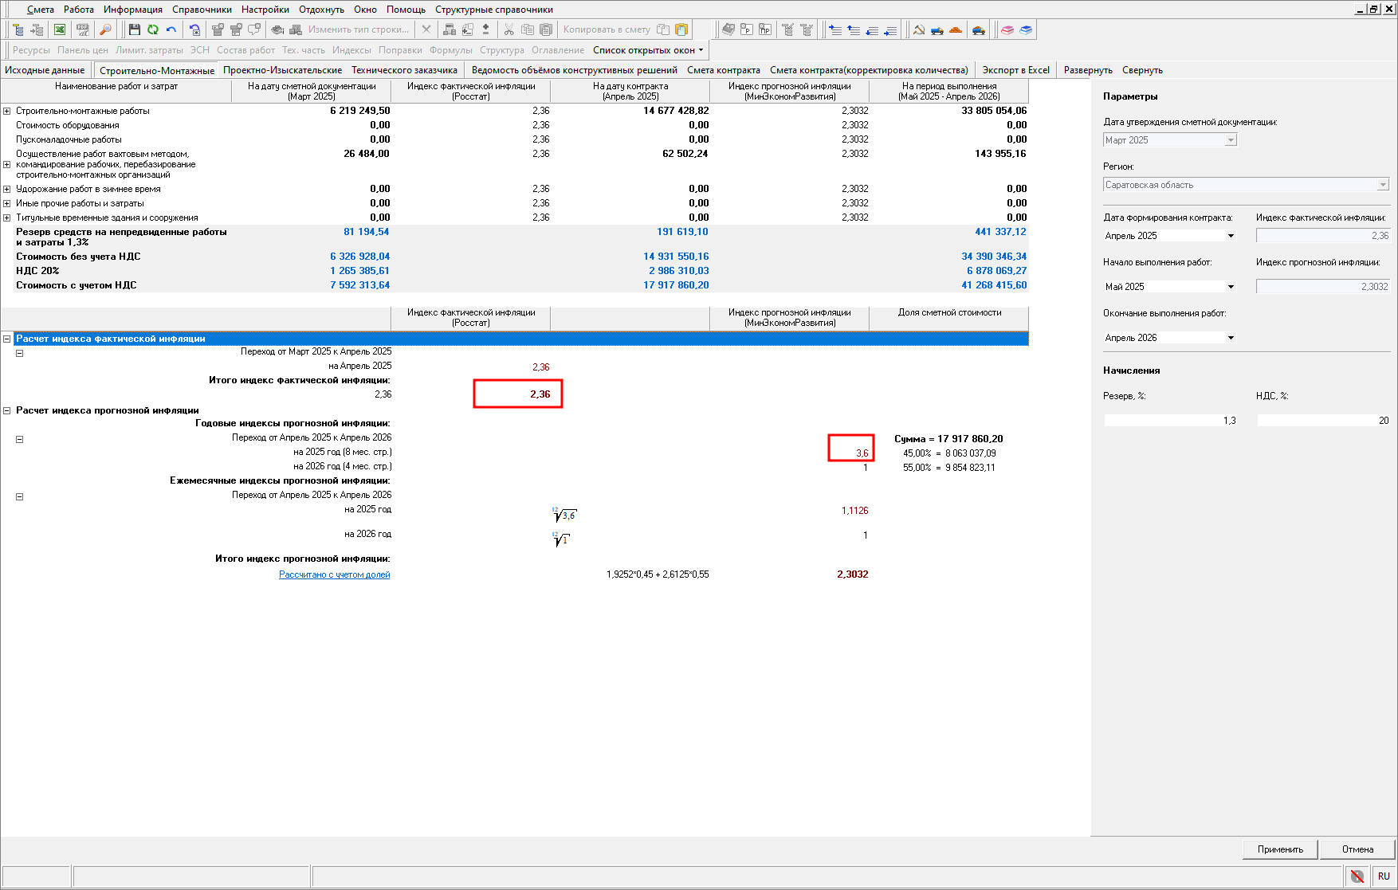
Task: Open the Окончание выполнения работ dropdown
Action: [1230, 338]
